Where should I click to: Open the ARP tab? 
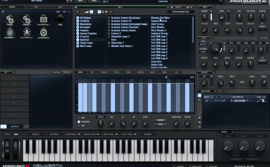coord(92,72)
